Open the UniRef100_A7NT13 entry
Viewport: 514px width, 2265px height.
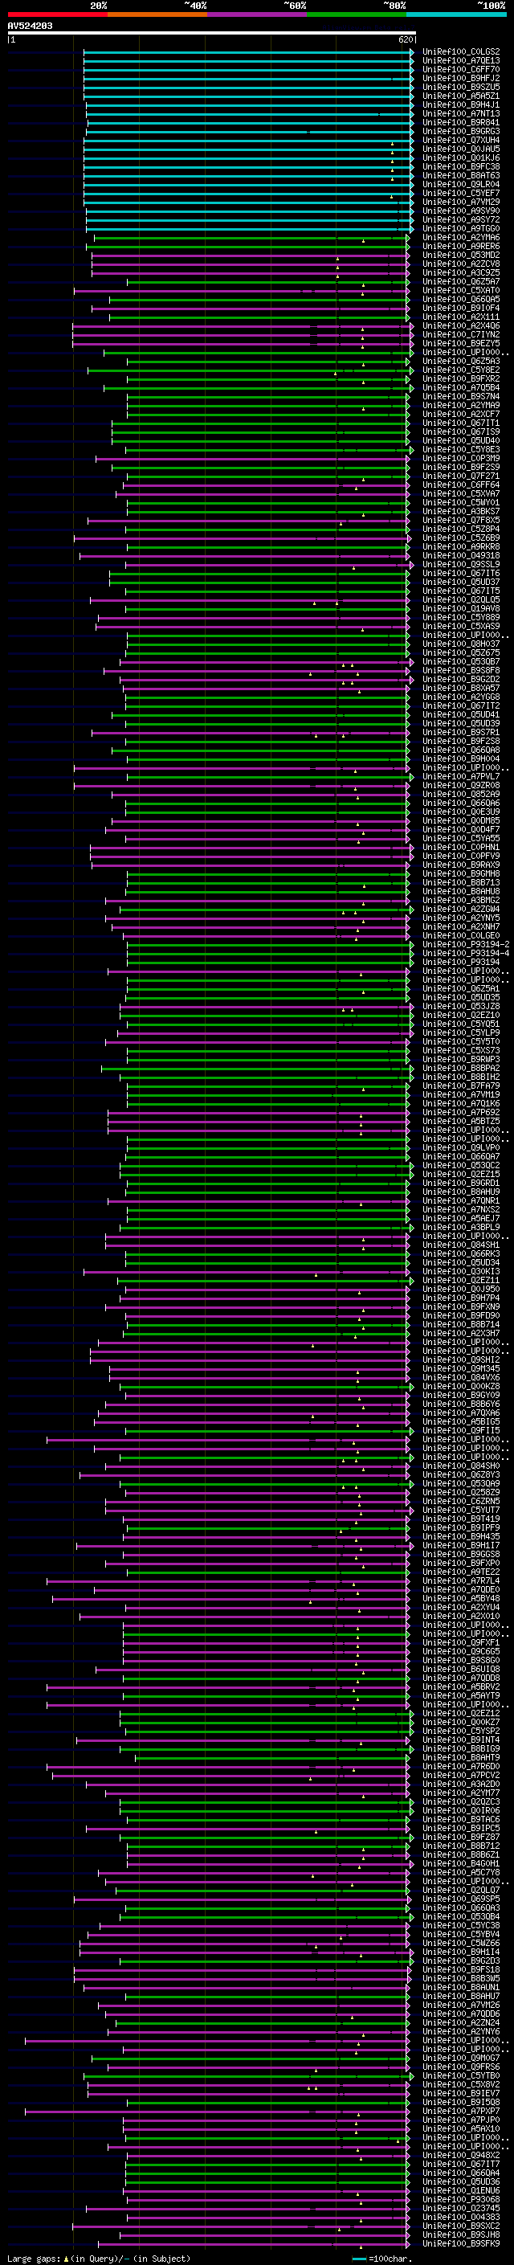tap(461, 113)
